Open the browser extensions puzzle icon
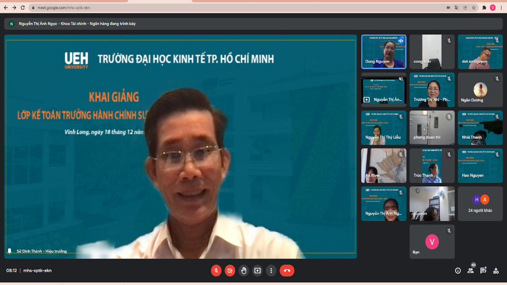This screenshot has height=285, width=507. coord(484,8)
